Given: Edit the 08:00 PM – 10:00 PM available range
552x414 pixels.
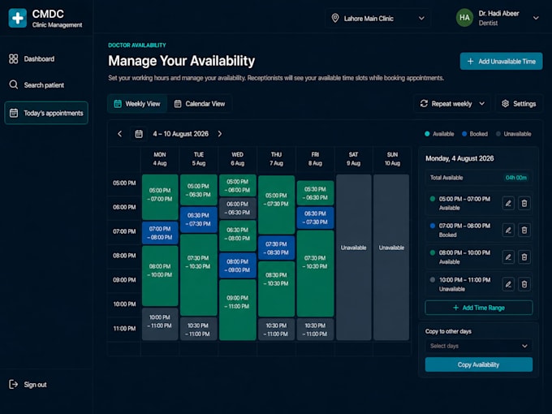Looking at the screenshot, I should click(x=508, y=257).
